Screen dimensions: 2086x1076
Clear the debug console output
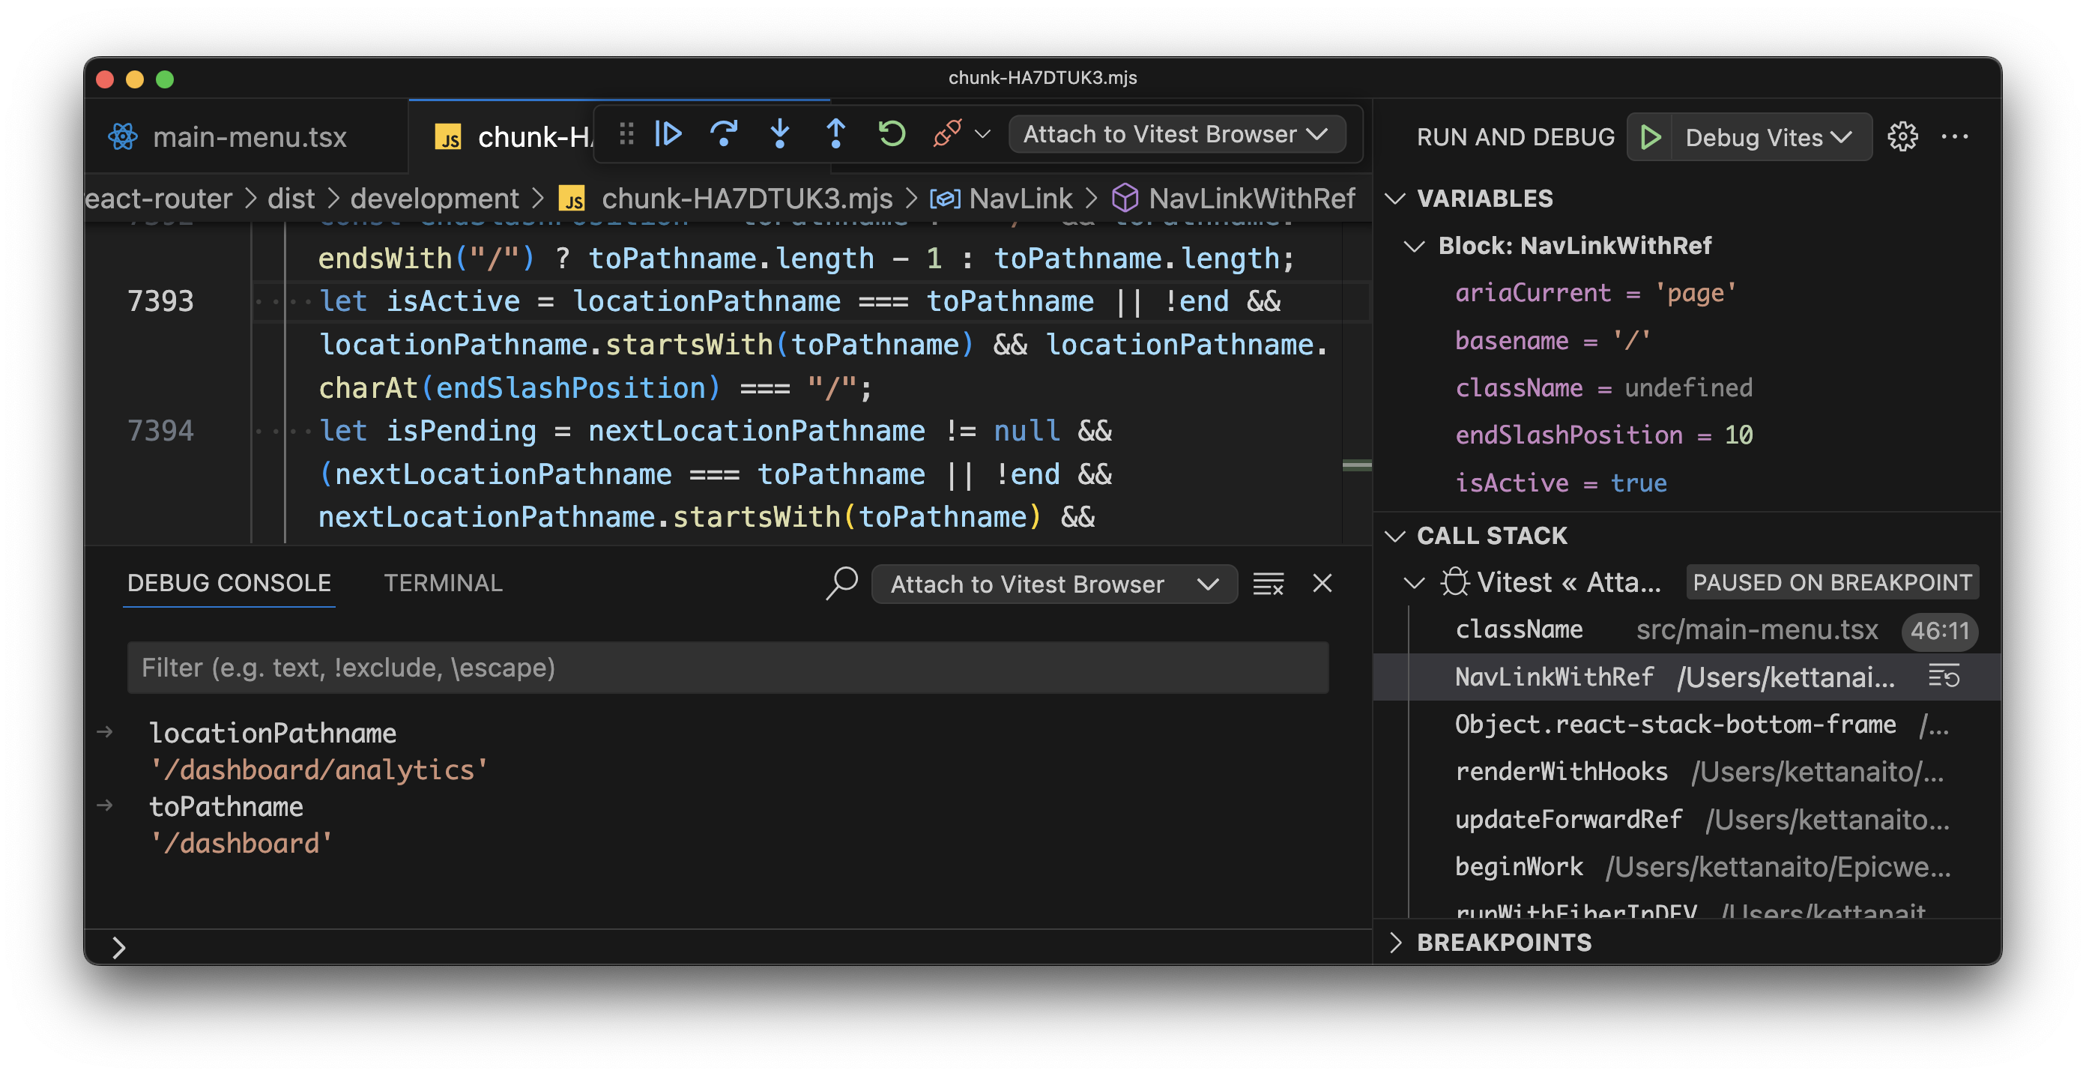(1268, 584)
